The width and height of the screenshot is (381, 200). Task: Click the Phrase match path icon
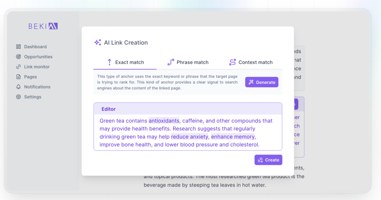(x=171, y=62)
